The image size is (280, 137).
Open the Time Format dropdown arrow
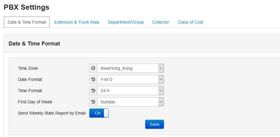coord(161,91)
